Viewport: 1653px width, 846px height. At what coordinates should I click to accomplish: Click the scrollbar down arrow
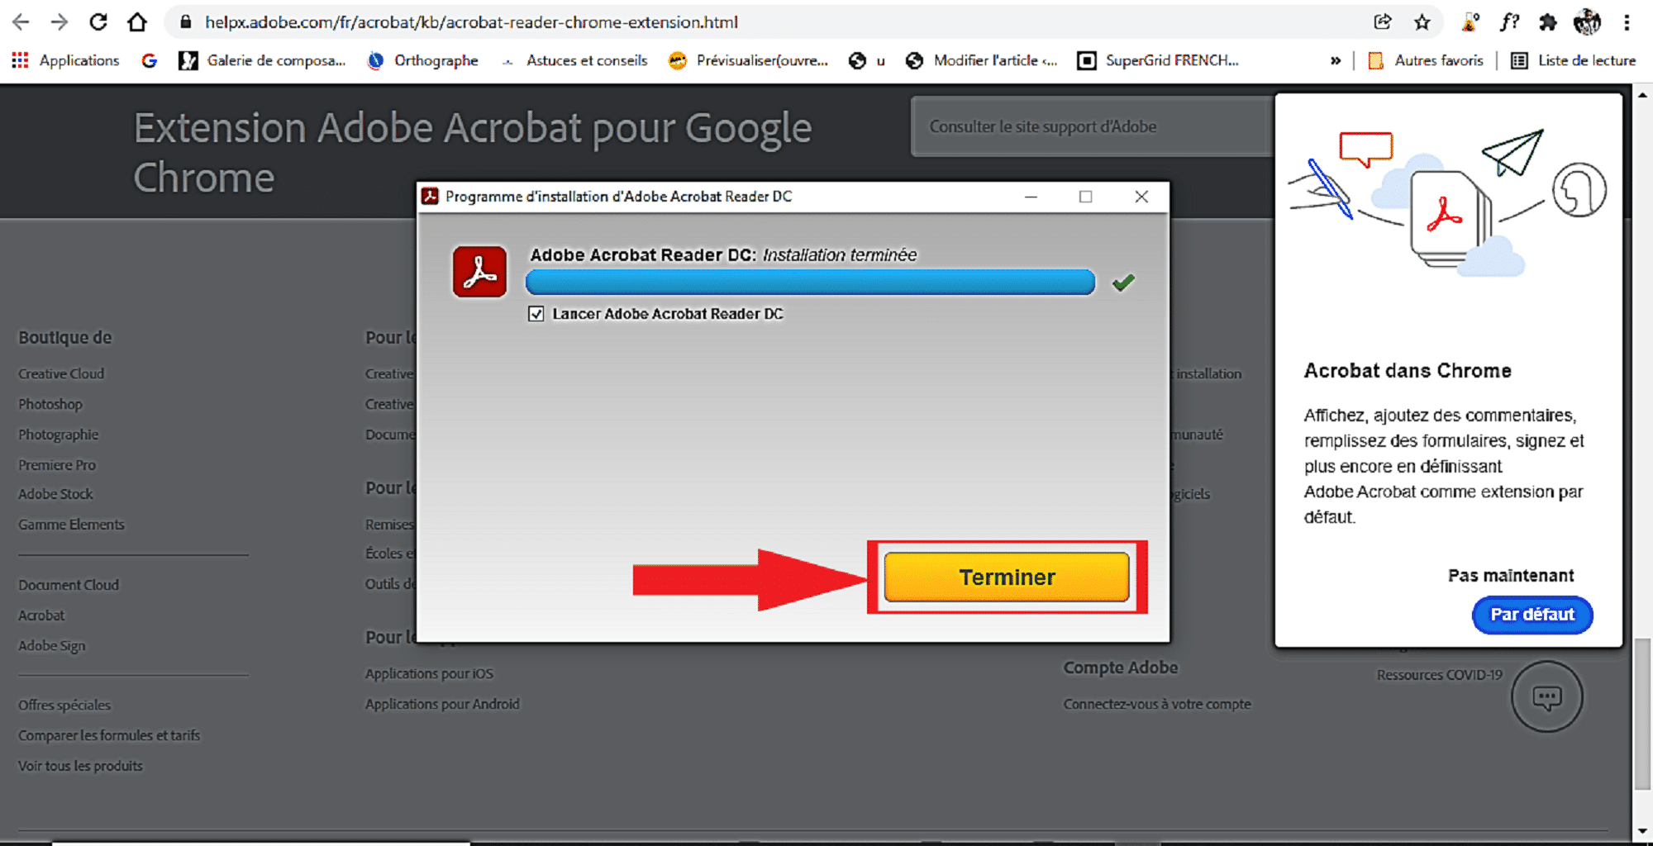pyautogui.click(x=1643, y=831)
